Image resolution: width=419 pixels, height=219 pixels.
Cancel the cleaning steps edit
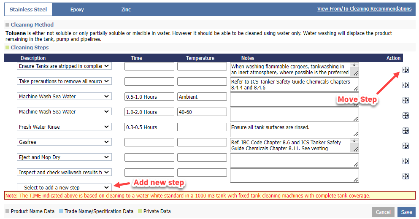pos(383,212)
